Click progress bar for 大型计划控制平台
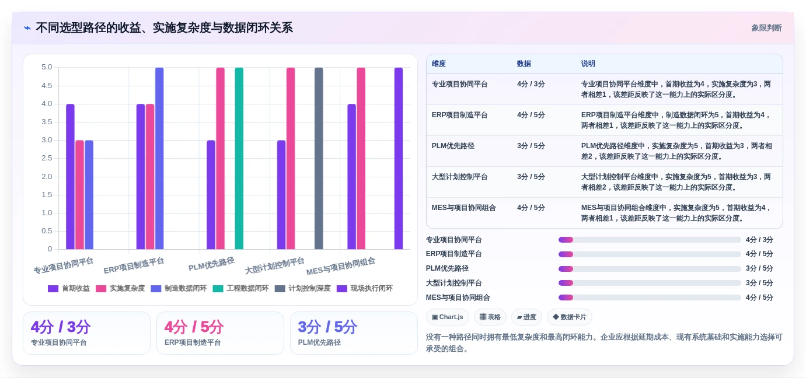Image resolution: width=806 pixels, height=378 pixels. coord(650,283)
